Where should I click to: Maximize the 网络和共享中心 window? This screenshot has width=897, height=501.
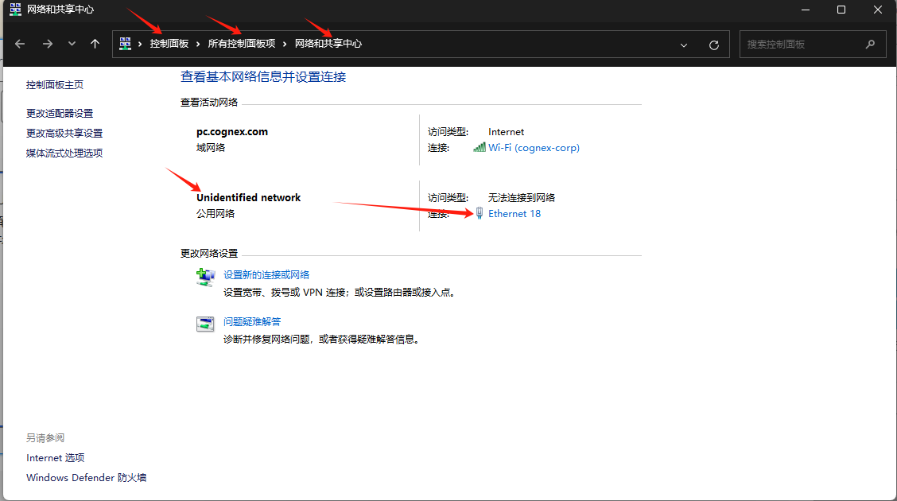pyautogui.click(x=841, y=10)
